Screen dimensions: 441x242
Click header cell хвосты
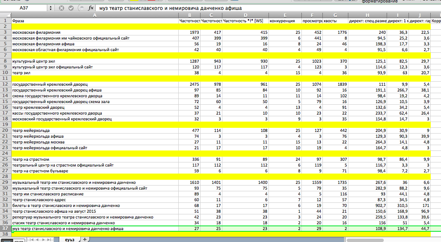coord(335,21)
